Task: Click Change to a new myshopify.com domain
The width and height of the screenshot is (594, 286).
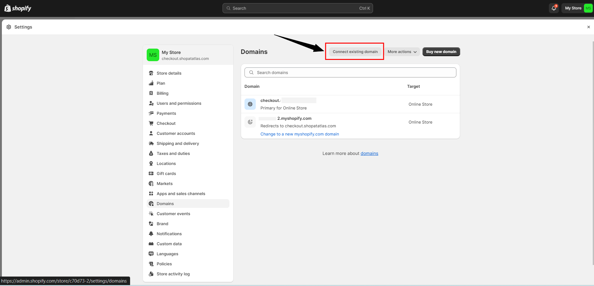Action: point(300,134)
